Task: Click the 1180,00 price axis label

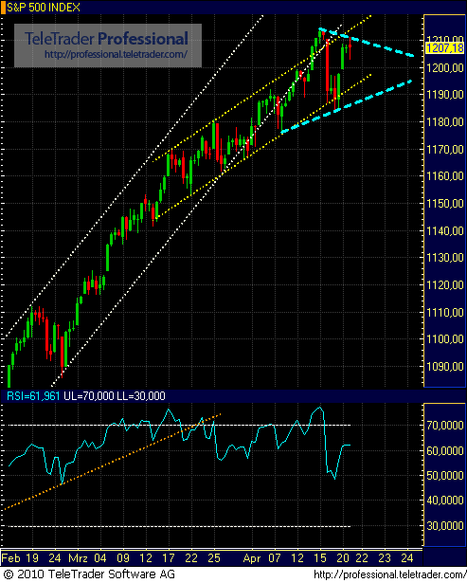Action: click(x=445, y=122)
